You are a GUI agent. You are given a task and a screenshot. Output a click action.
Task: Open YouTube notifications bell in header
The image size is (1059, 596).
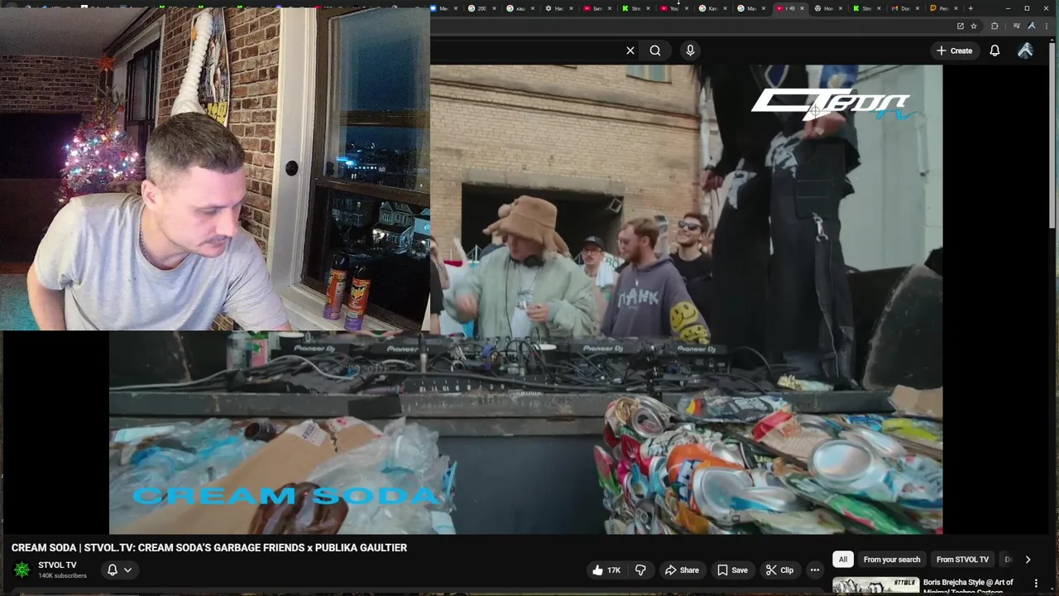pos(994,50)
